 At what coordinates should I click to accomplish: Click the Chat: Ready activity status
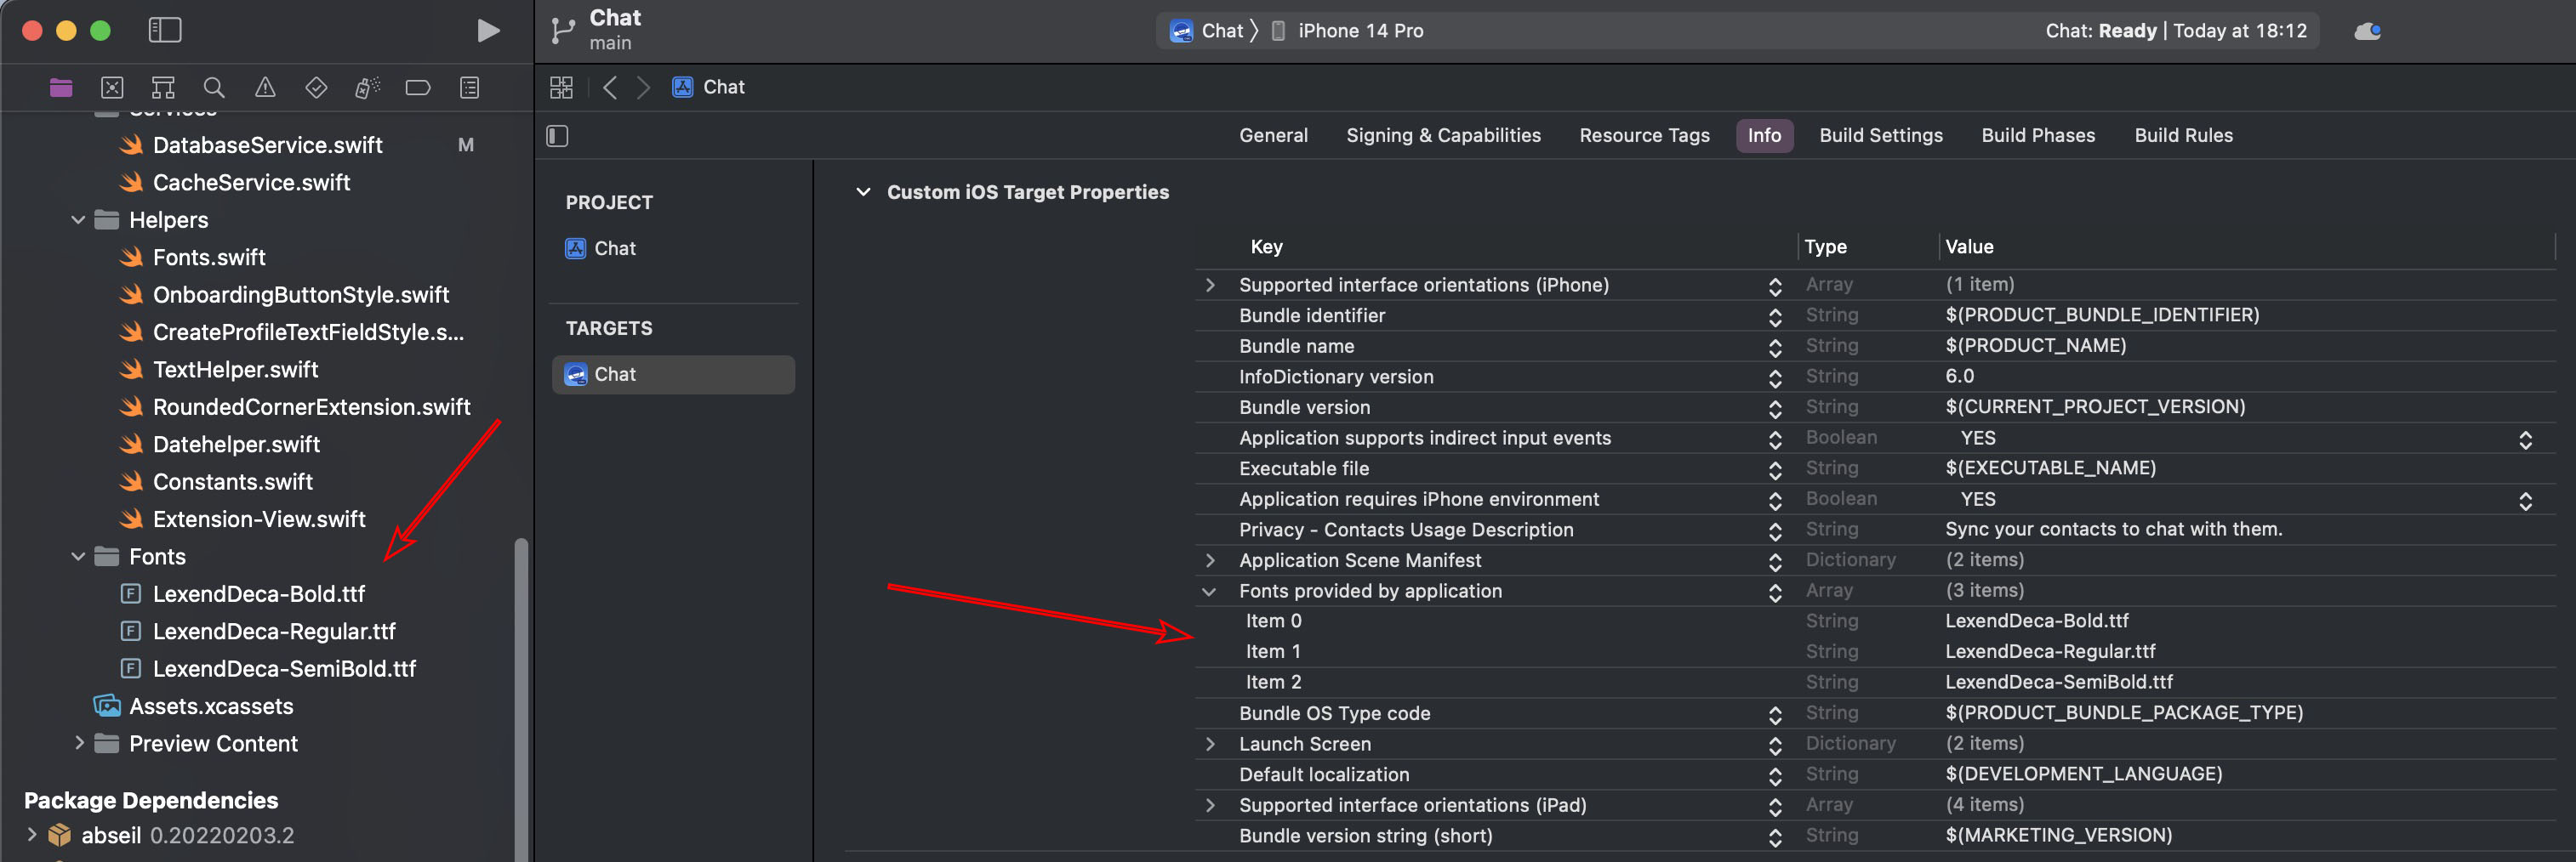(x=2175, y=31)
